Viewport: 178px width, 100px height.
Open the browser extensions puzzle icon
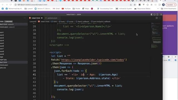click(x=151, y=5)
